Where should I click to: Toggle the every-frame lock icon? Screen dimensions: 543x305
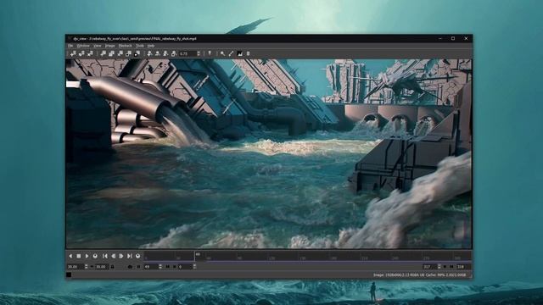pos(112,267)
